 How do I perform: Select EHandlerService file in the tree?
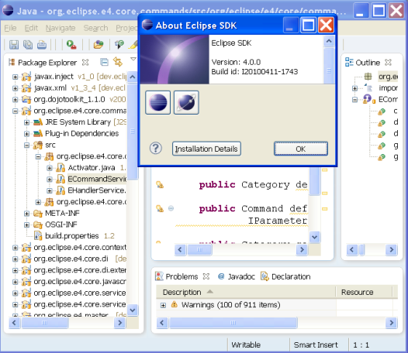(97, 190)
